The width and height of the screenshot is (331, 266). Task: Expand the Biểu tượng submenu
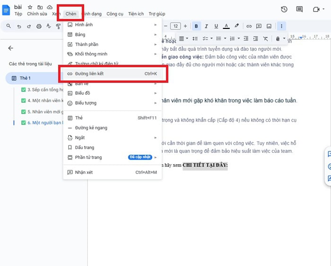113,103
